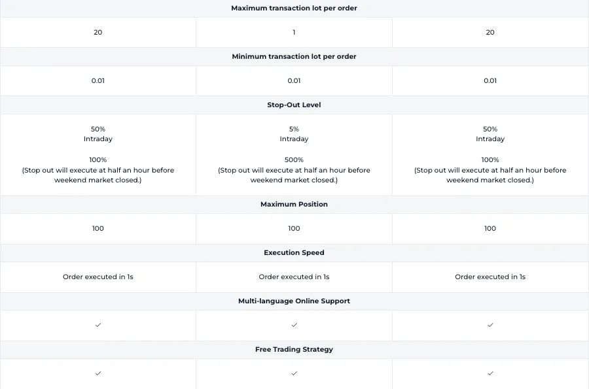Select the 'Minimum transaction lot per order' header
The image size is (589, 389).
point(294,57)
